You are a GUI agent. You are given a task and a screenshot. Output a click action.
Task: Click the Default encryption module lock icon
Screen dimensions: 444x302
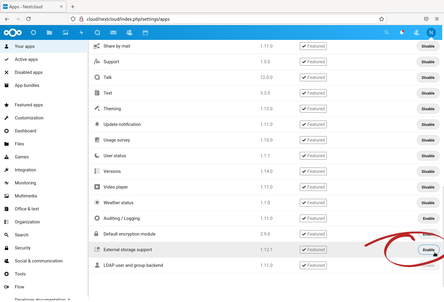96,234
